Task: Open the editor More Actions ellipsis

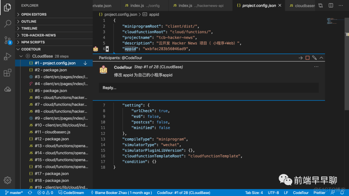Action: [341, 5]
